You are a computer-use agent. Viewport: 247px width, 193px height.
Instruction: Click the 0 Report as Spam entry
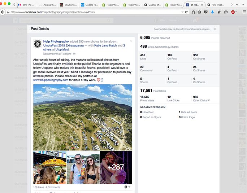pyautogui.click(x=151, y=117)
